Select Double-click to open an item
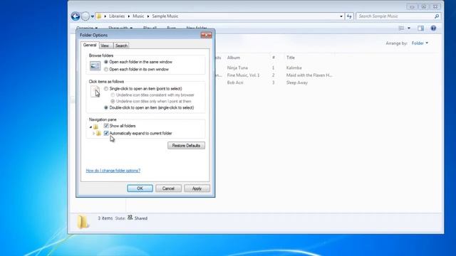The width and height of the screenshot is (456, 256). (149, 107)
